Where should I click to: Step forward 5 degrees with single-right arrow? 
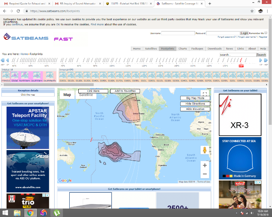260,60
